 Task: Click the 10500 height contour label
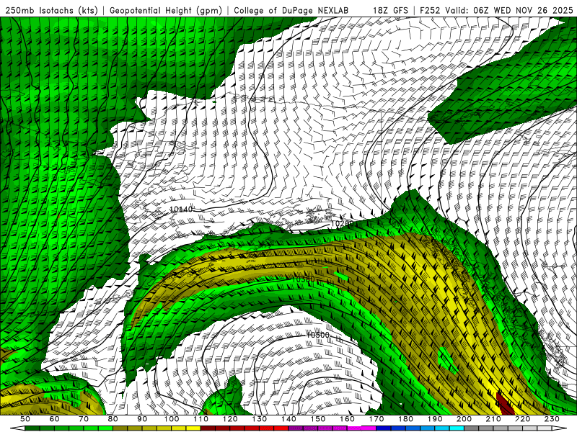coord(318,335)
